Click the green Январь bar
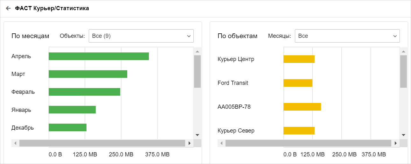Viewport: 411px width, 164px height. 72,110
